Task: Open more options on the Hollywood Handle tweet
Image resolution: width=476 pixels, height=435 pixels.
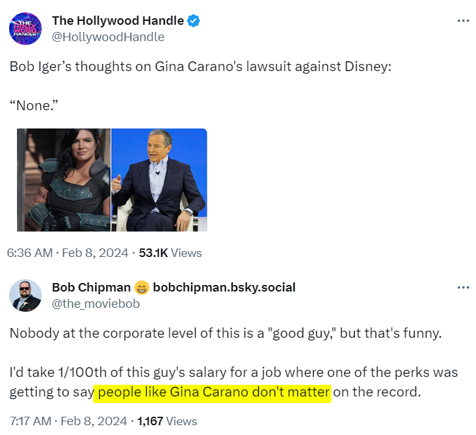Action: pyautogui.click(x=463, y=21)
